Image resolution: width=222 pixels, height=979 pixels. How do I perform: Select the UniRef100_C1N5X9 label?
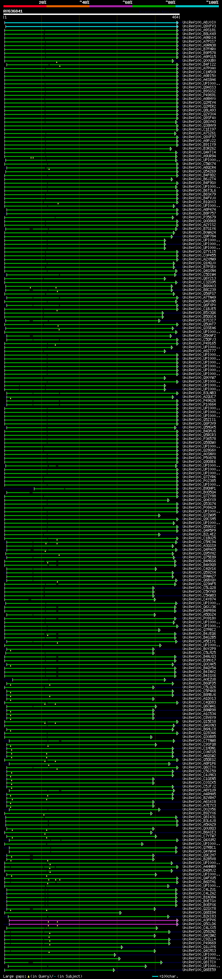pos(199,72)
